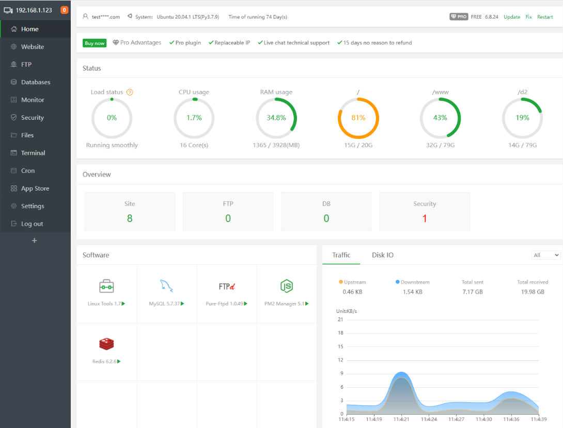Click the Total sent 7.17 GB value

pos(473,292)
